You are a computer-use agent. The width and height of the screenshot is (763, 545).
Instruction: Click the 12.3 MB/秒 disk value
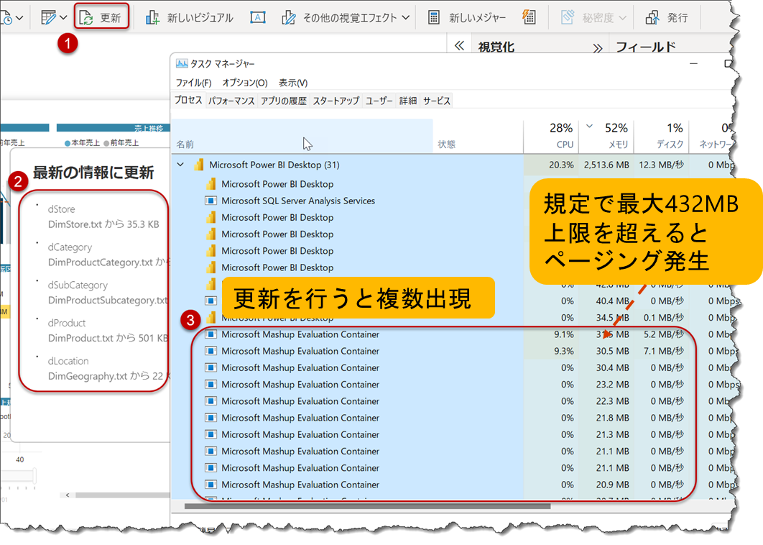661,165
